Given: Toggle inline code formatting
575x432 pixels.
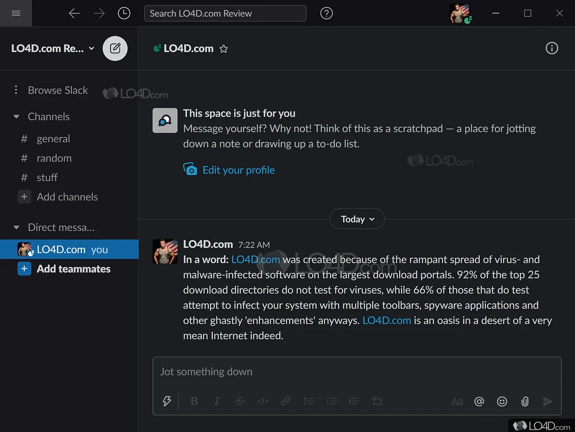Looking at the screenshot, I should tap(263, 401).
